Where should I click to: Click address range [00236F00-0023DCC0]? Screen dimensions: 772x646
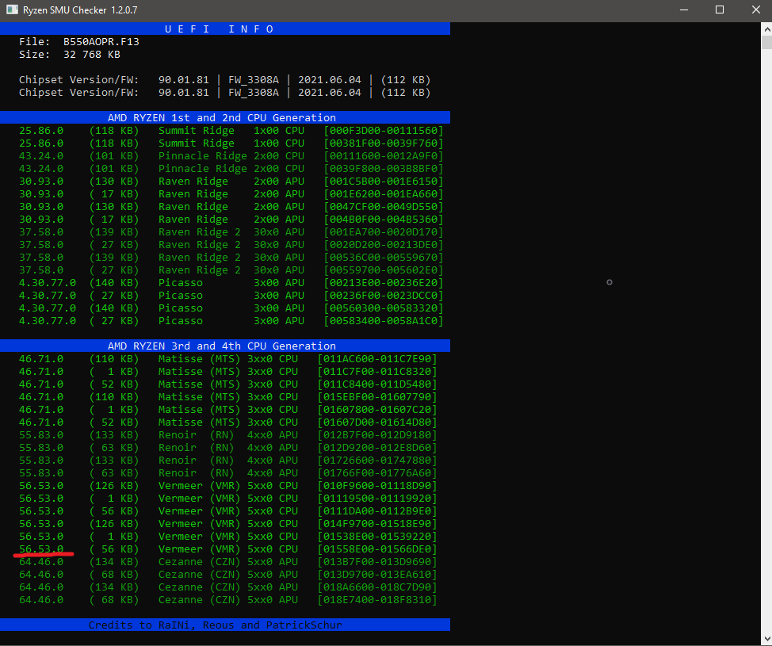click(384, 296)
